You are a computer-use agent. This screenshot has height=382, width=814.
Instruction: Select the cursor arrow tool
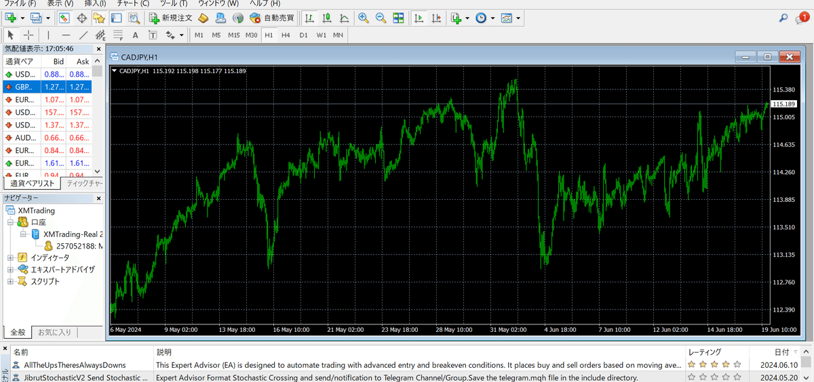click(11, 35)
